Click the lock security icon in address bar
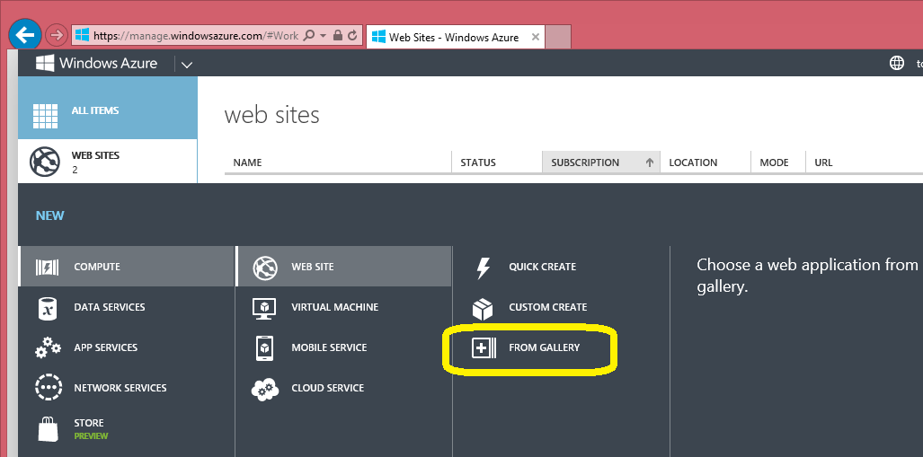The image size is (923, 457). [338, 35]
